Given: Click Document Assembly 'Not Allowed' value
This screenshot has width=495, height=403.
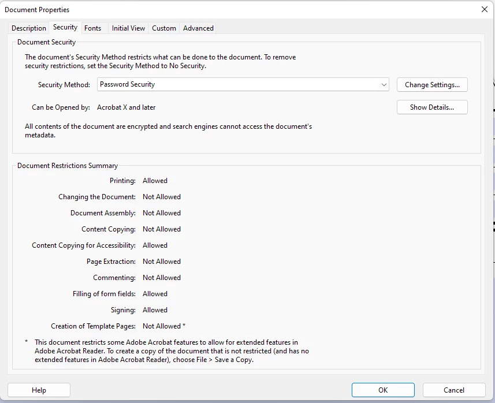Looking at the screenshot, I should tap(162, 213).
